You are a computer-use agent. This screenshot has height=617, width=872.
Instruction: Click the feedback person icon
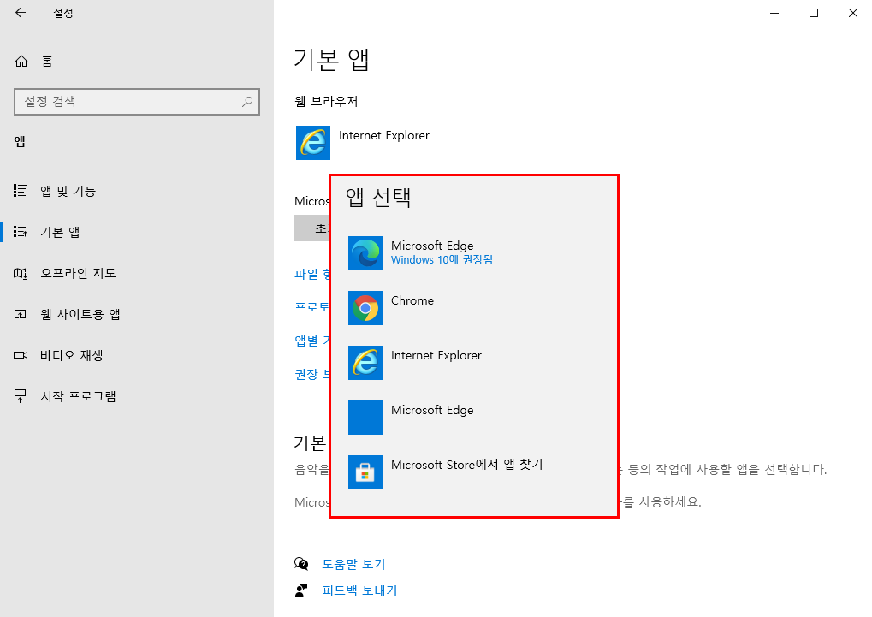301,590
